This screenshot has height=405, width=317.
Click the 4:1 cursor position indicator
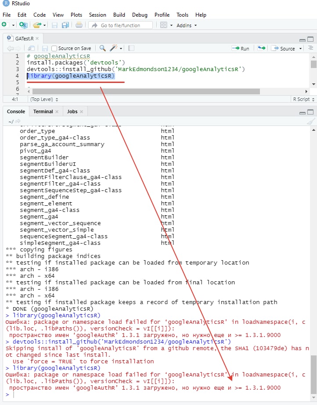(15, 99)
